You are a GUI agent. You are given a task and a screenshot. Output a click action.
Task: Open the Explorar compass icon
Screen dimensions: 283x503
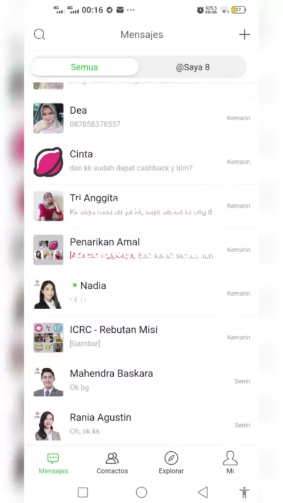click(171, 458)
